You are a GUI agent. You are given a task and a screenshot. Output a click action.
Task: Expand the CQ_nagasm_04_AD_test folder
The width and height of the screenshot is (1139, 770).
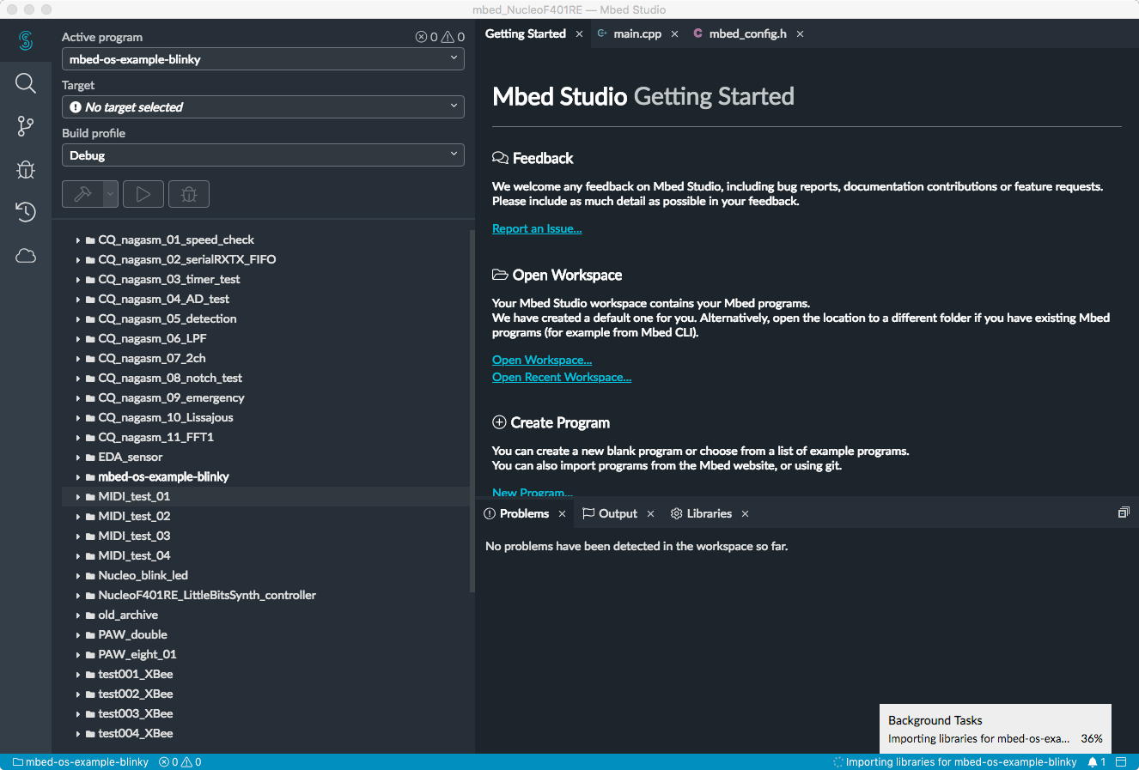click(x=78, y=300)
